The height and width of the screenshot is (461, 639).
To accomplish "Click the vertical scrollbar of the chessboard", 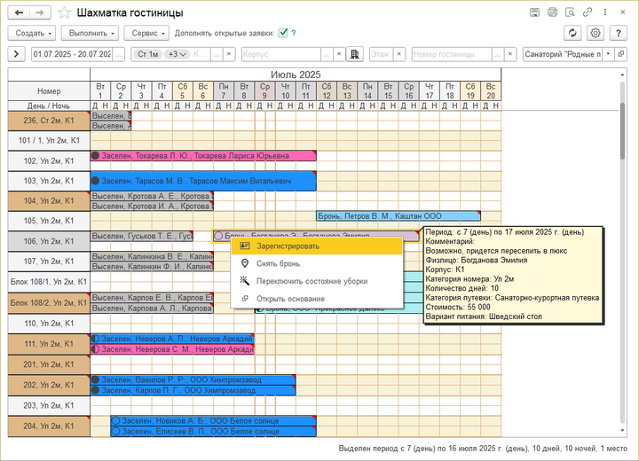I will point(622,253).
